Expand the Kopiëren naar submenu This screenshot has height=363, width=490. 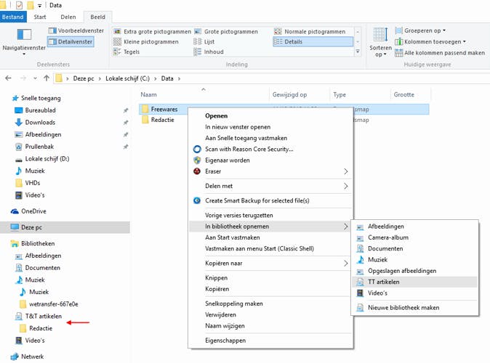tap(345, 263)
